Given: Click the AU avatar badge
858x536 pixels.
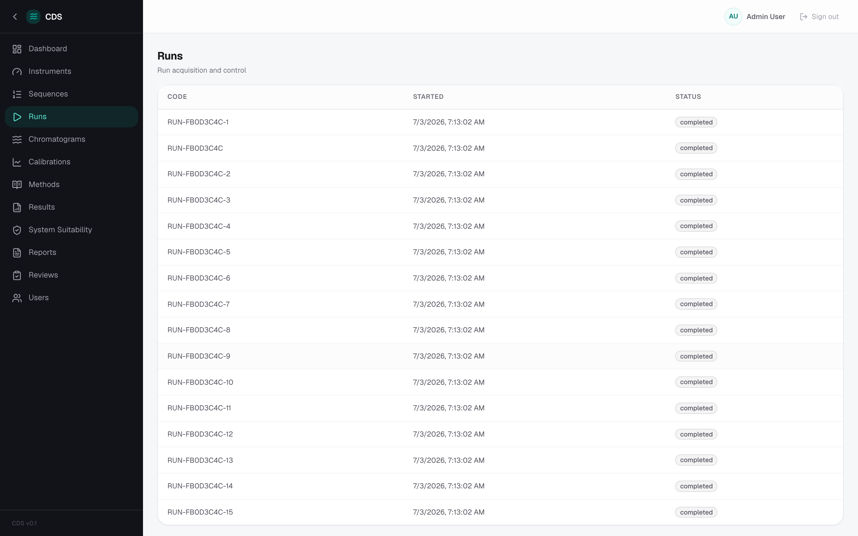Looking at the screenshot, I should pos(733,17).
